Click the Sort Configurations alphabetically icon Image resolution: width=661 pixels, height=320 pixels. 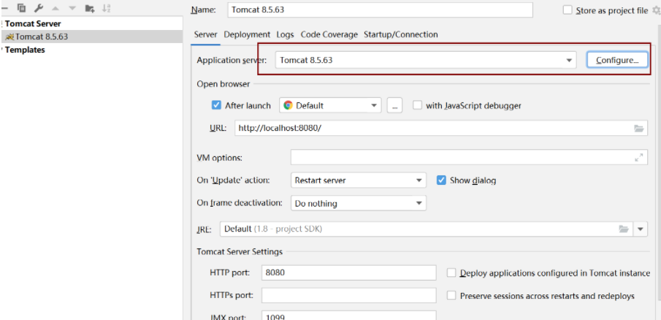click(107, 9)
